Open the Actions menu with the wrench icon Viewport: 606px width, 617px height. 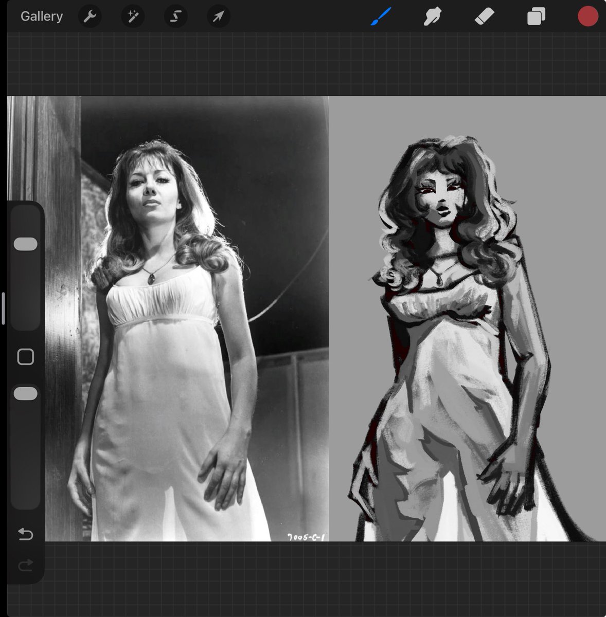[x=90, y=16]
